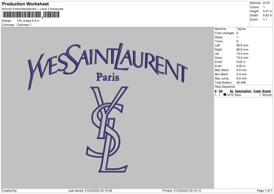Click the Wilcom EmbroideryStudio Level 3 Advanced text
The width and height of the screenshot is (274, 194).
click(32, 9)
